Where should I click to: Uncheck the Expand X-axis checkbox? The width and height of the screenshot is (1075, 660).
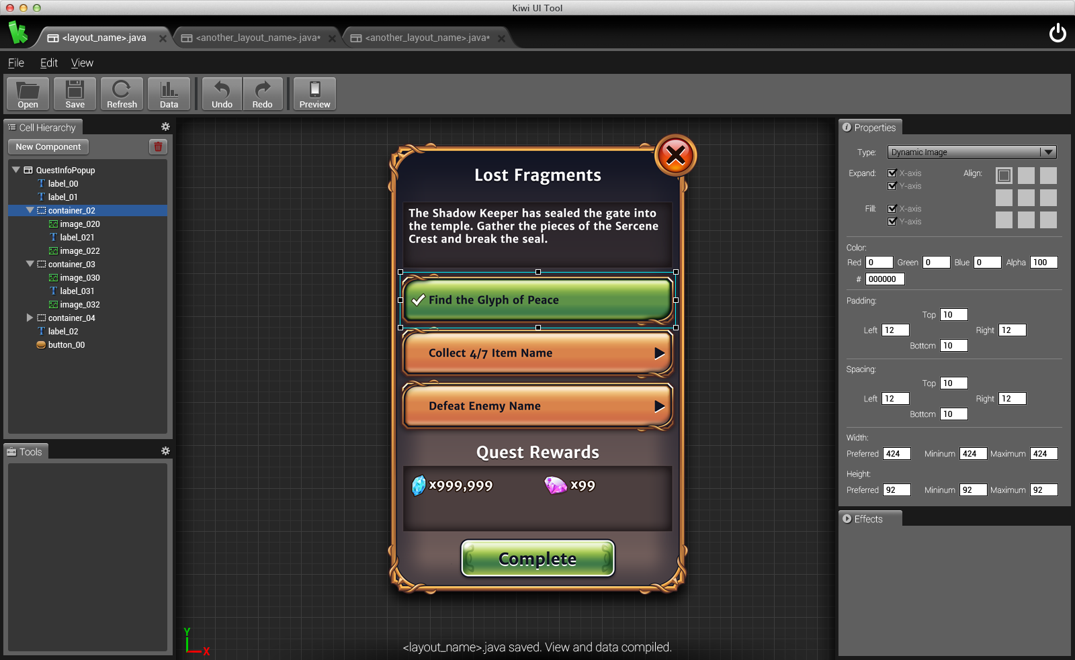pyautogui.click(x=892, y=173)
